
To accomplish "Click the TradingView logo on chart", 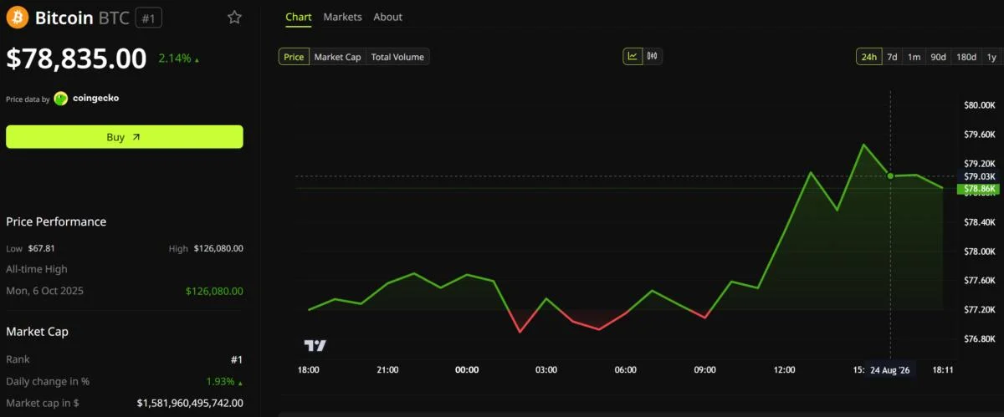I will [315, 345].
